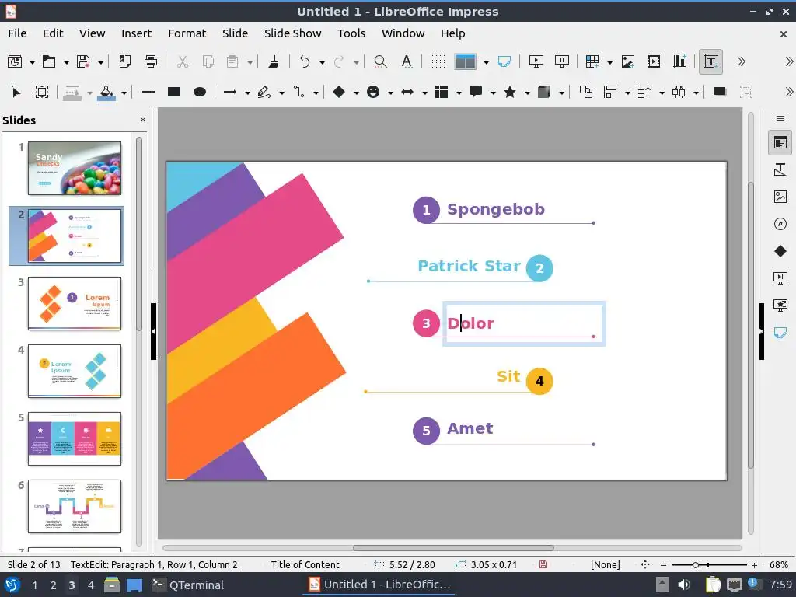Expand the Save button dropdown

(x=100, y=62)
